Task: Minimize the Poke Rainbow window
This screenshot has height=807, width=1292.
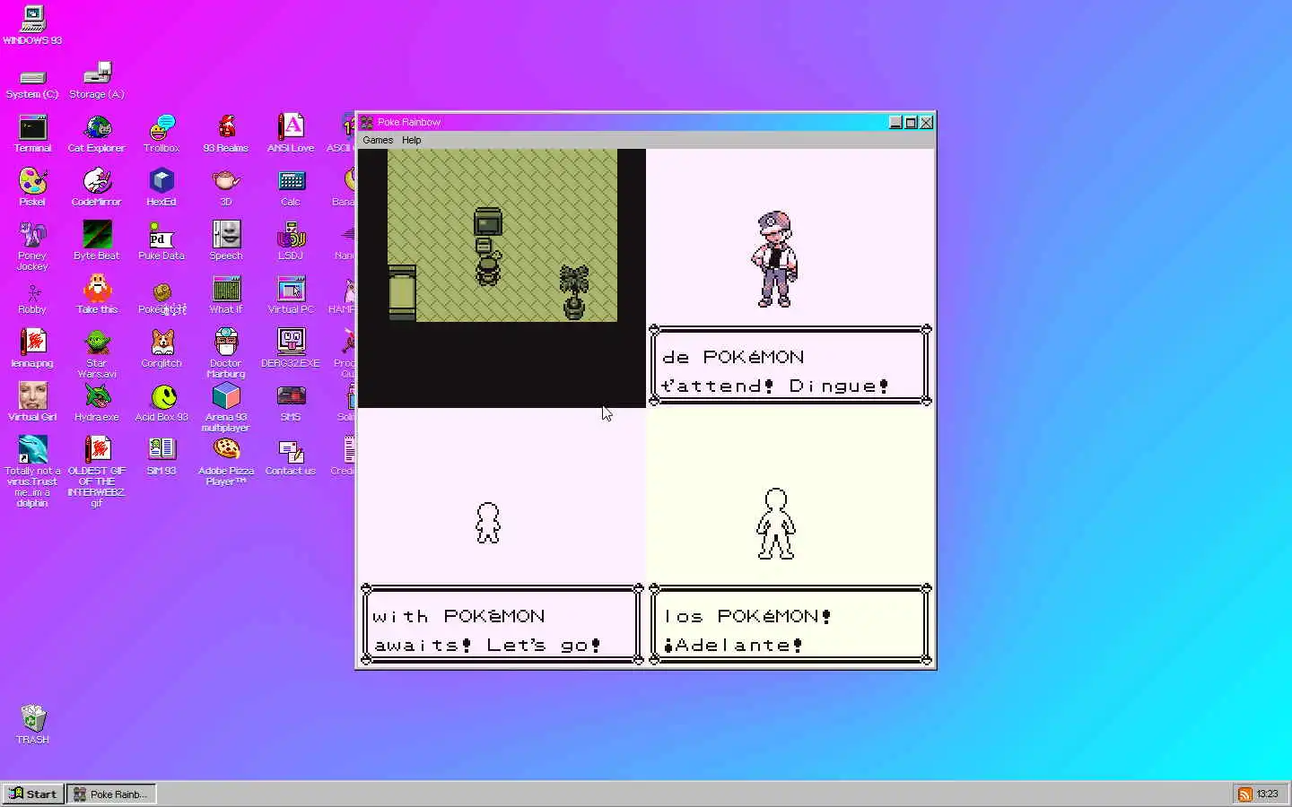Action: [x=895, y=123]
